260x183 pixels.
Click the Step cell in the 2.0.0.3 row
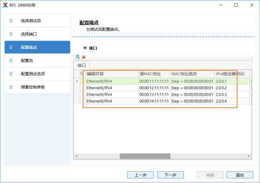pos(192,94)
